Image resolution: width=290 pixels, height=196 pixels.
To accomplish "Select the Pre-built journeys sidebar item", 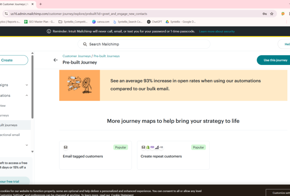I will [15, 125].
